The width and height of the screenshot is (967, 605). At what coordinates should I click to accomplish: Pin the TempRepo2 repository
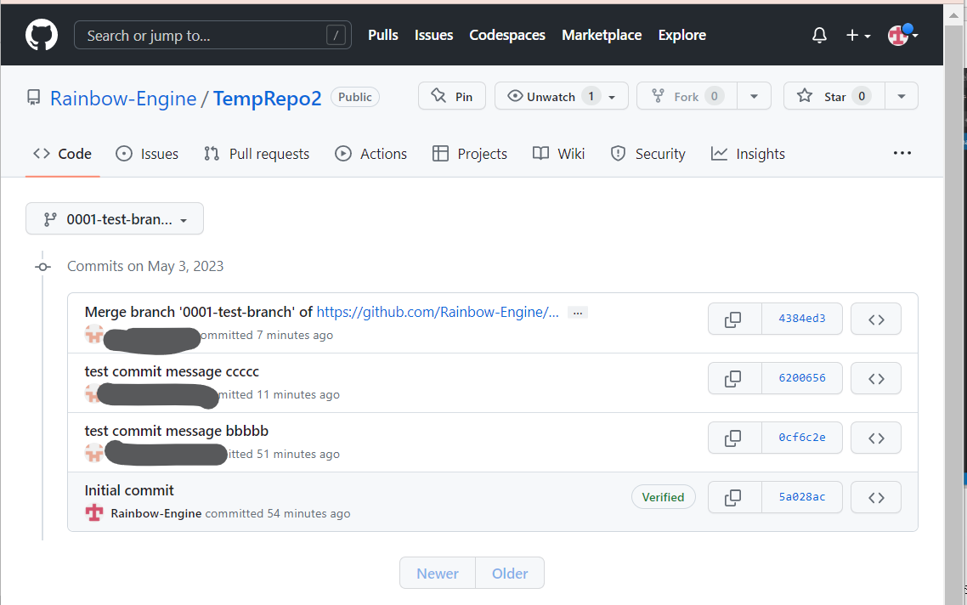coord(452,96)
